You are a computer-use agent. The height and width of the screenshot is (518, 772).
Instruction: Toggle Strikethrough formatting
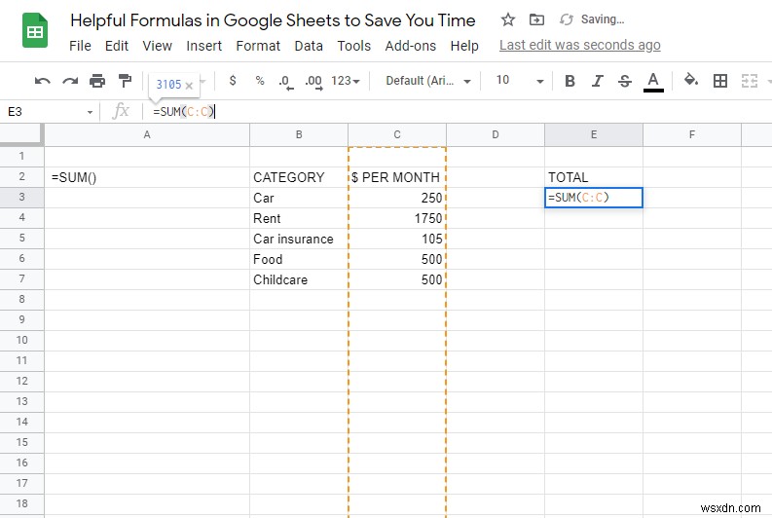625,81
